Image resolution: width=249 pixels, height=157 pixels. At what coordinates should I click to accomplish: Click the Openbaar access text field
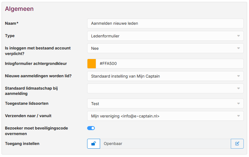click(x=165, y=144)
